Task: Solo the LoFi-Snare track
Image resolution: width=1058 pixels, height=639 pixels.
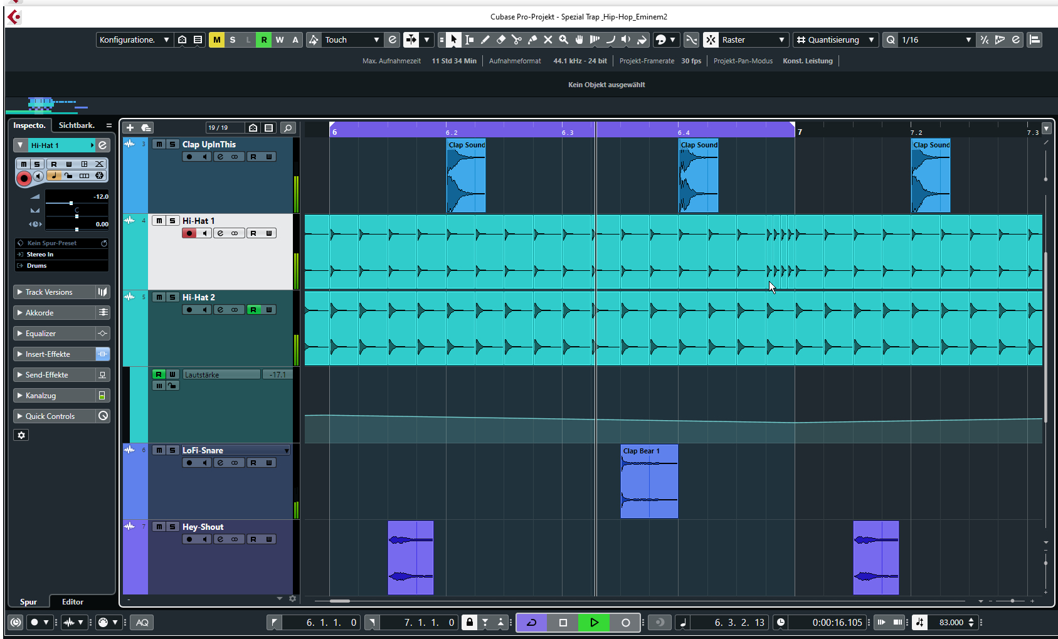Action: coord(172,450)
